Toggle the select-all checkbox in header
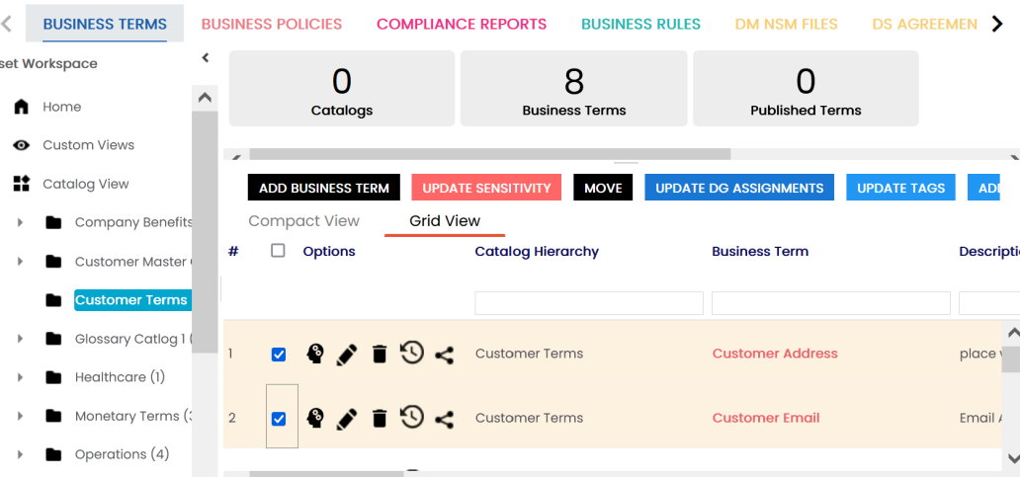The image size is (1020, 477). [x=278, y=251]
